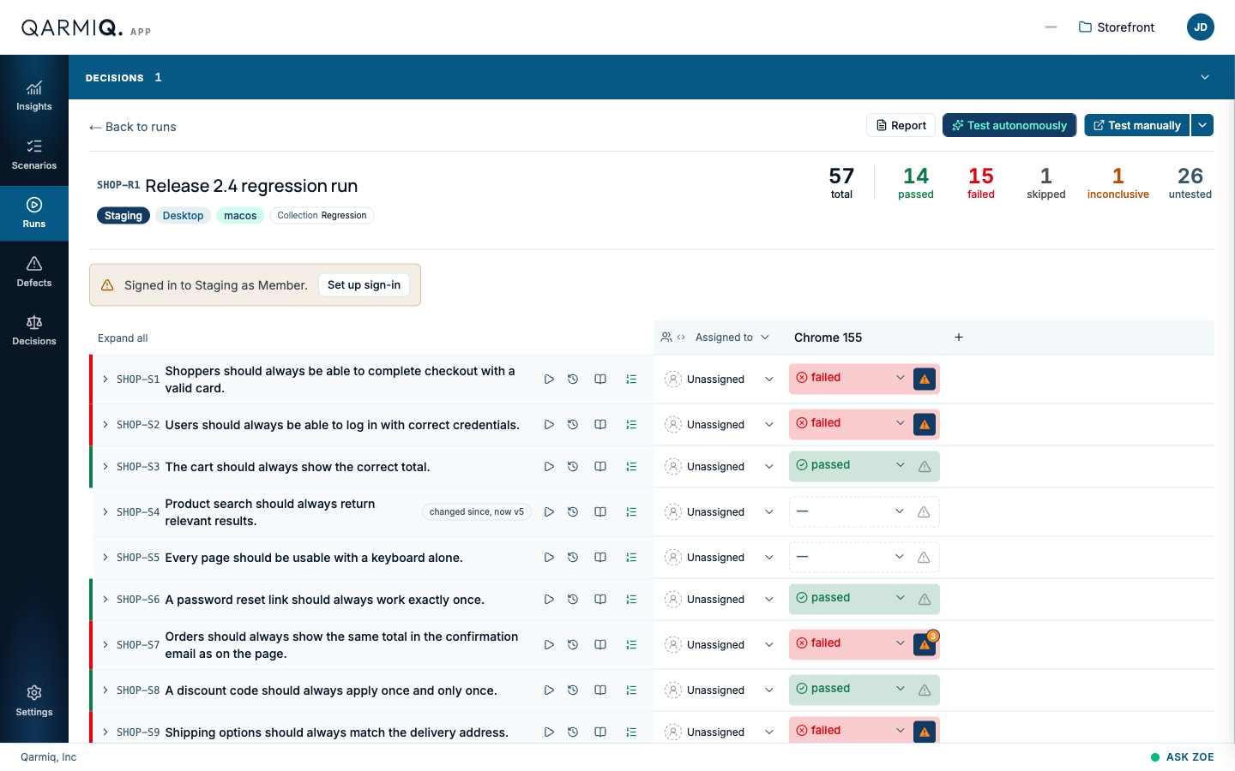Open Defects in the sidebar

[34, 272]
